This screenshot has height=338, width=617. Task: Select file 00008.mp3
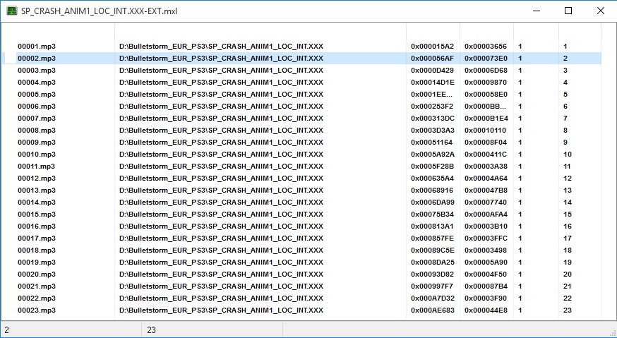tap(37, 131)
